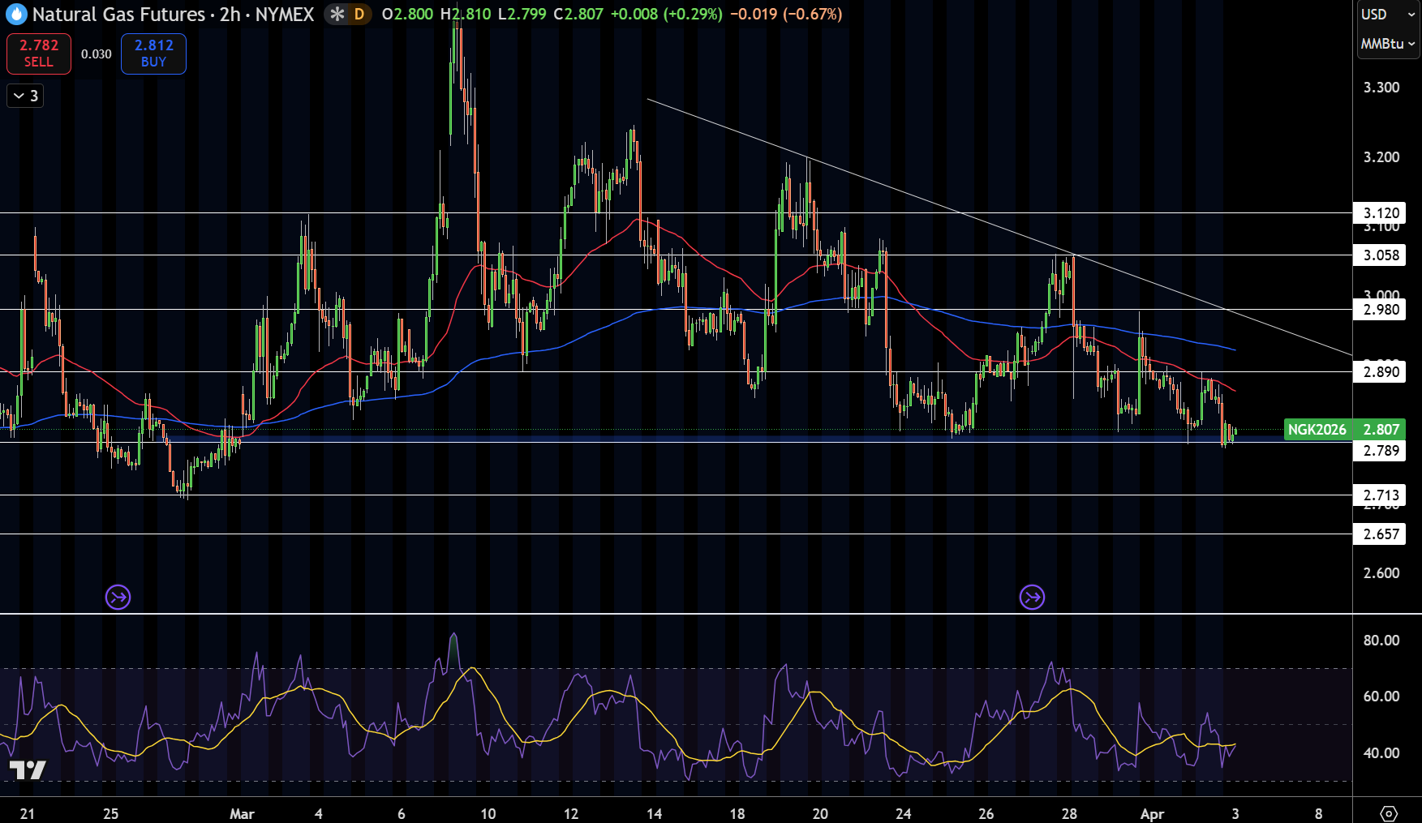Click the Natural Gas flame symbol logo

click(x=16, y=15)
